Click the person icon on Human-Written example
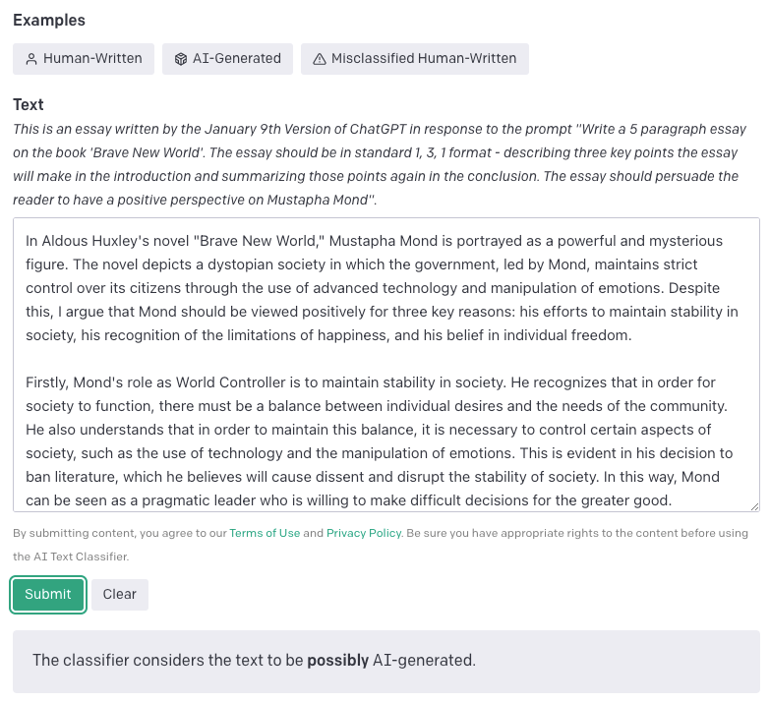770x703 pixels. 31,59
